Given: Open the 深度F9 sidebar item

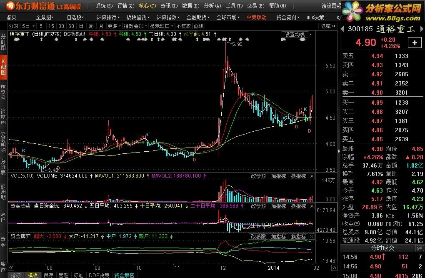Looking at the screenshot, I should point(3,117).
